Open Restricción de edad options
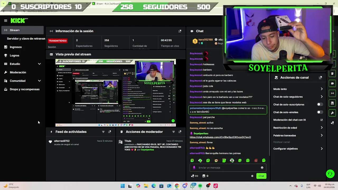This screenshot has width=338, height=190. click(298, 128)
